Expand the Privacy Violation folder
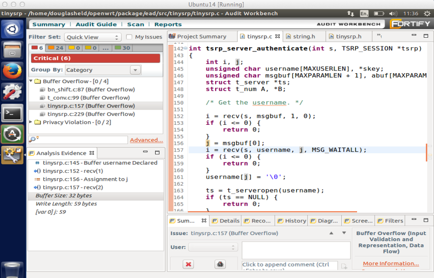This screenshot has width=434, height=278. coord(31,122)
